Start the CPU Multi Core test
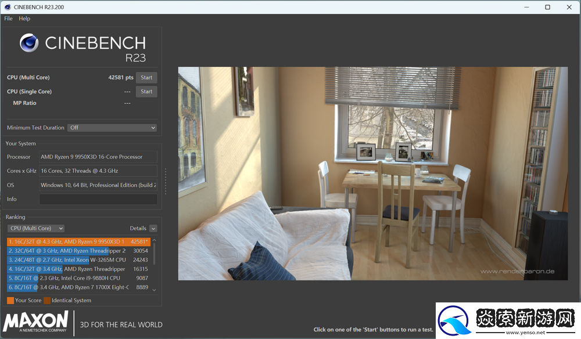 tap(146, 77)
